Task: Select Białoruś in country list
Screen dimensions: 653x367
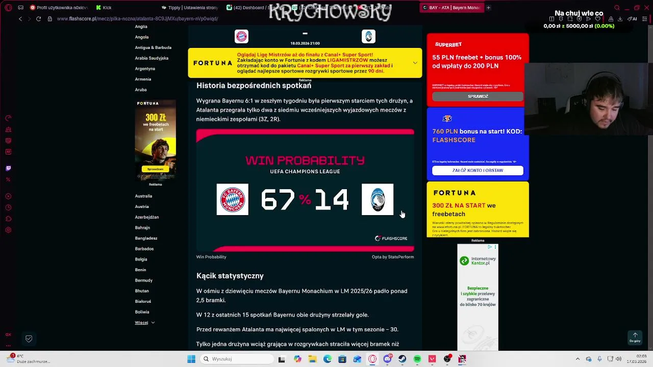Action: [x=143, y=301]
